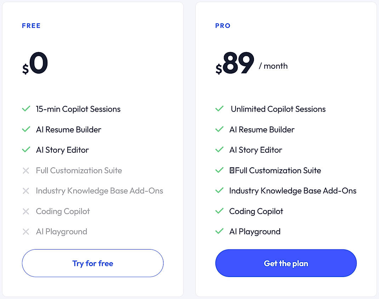Click the X next to Industry Knowledge Base Add-Ons
The height and width of the screenshot is (299, 379).
click(26, 191)
